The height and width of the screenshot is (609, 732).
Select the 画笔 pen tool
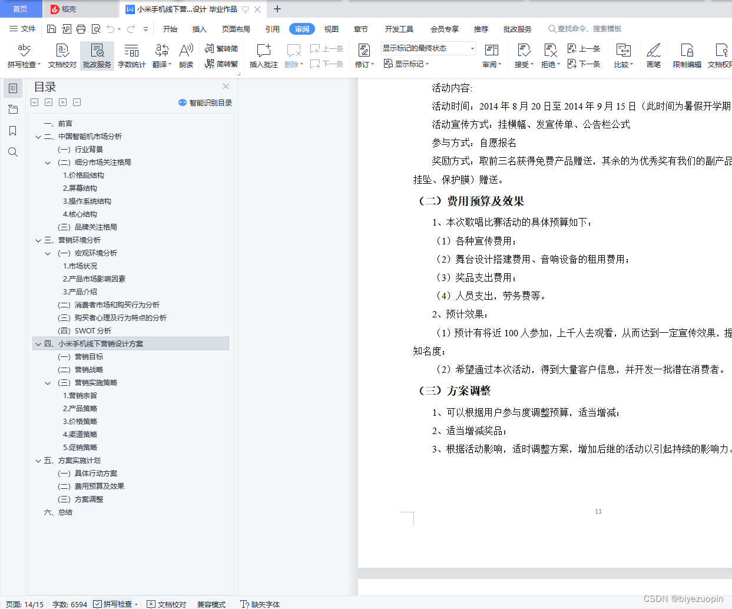[654, 56]
